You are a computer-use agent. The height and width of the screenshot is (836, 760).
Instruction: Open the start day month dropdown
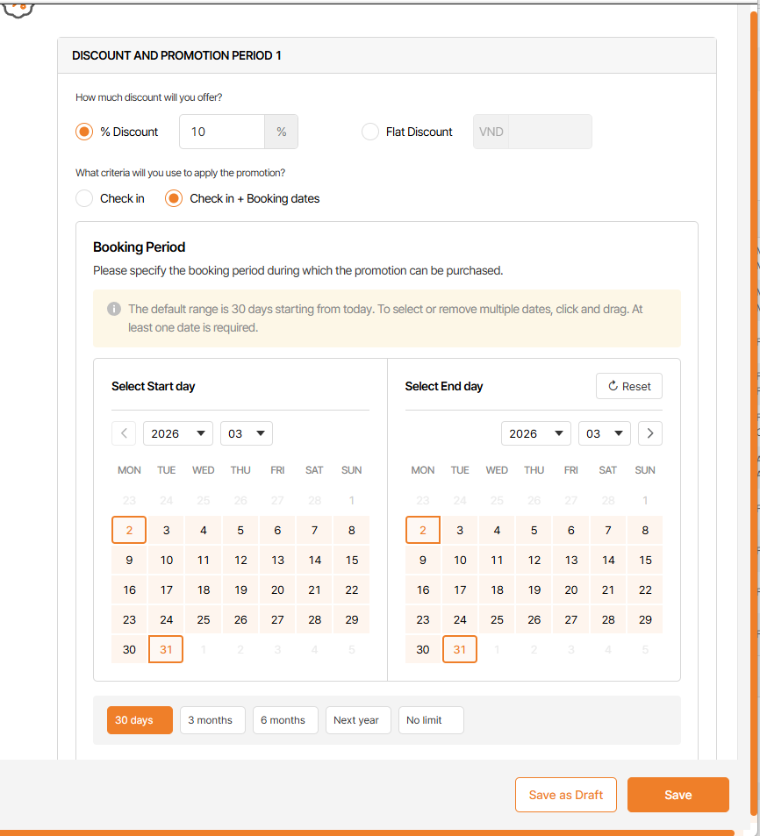[x=247, y=433]
